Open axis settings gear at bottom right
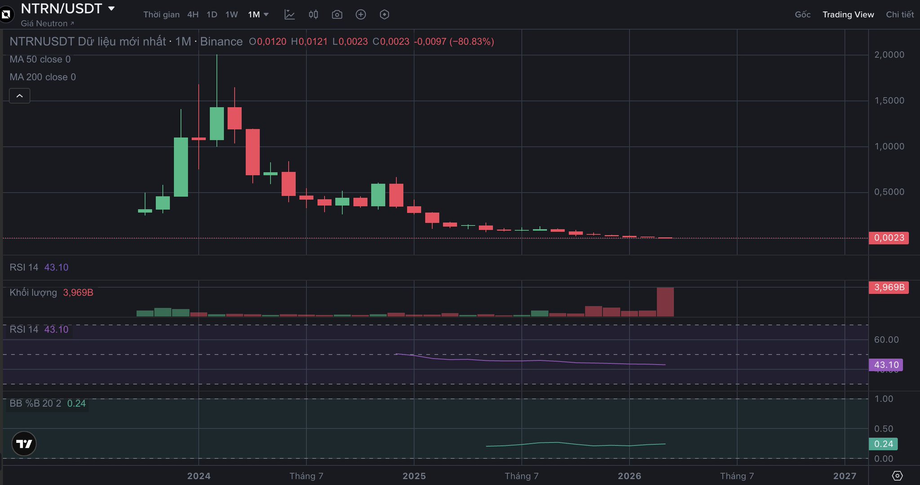920x485 pixels. click(897, 476)
